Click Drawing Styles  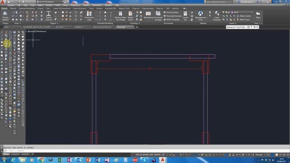click(171, 12)
